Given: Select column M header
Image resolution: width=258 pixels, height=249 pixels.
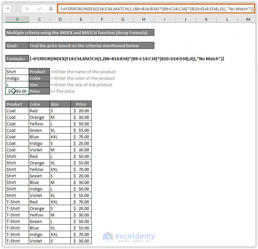Looking at the screenshot, I should click(x=247, y=19).
